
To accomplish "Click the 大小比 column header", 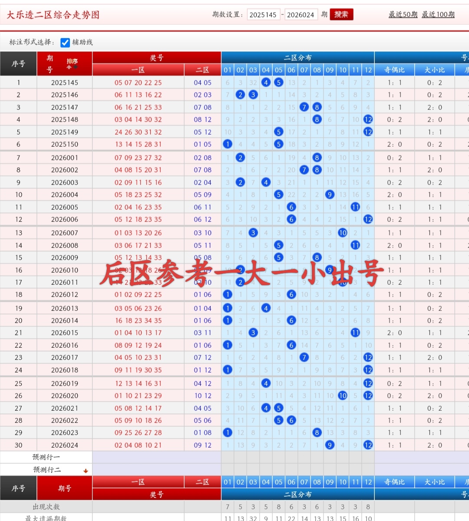I will 434,69.
